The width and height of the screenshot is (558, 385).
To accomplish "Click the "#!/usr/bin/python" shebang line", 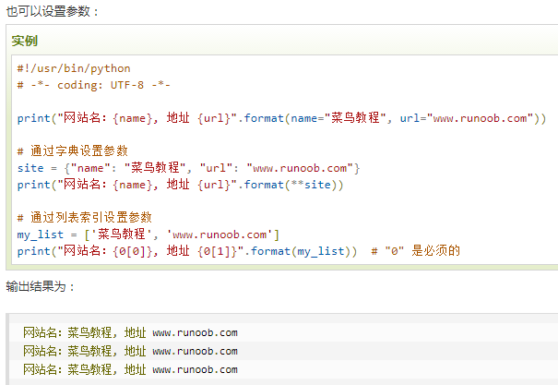I will click(74, 68).
